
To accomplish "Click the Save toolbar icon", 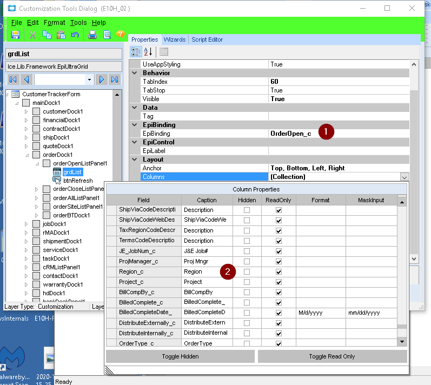I will click(x=15, y=35).
